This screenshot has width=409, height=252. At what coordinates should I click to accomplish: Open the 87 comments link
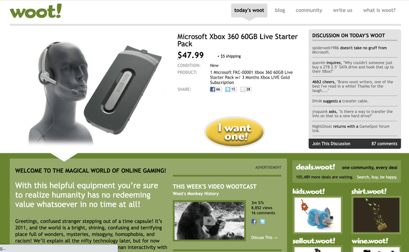[384, 143]
